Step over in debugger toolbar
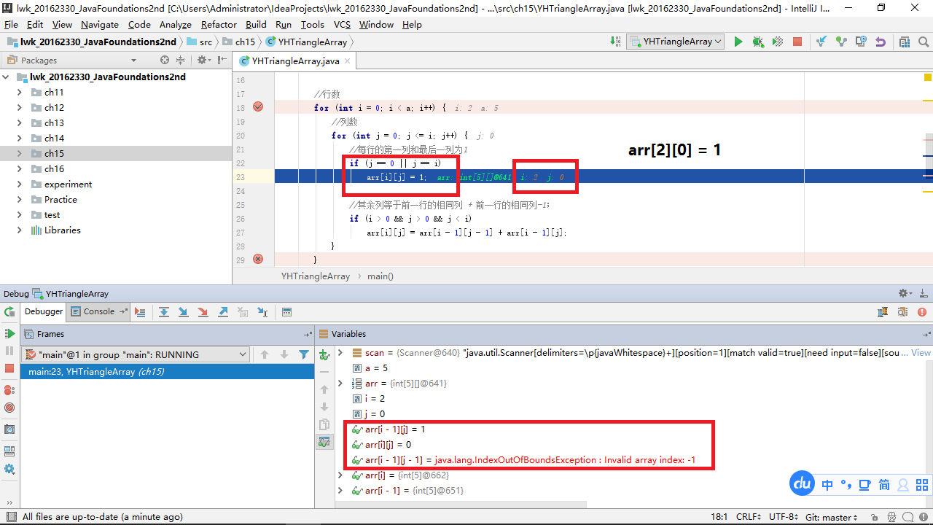The height and width of the screenshot is (525, 933). [x=164, y=312]
